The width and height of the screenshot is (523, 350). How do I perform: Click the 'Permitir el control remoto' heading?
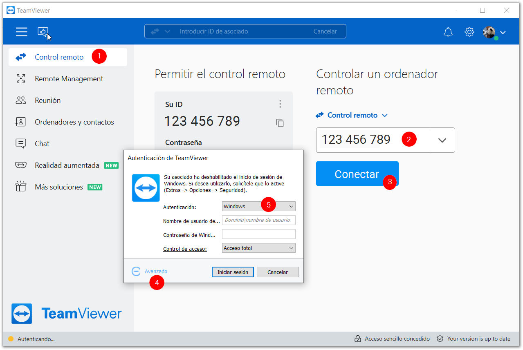coord(220,74)
